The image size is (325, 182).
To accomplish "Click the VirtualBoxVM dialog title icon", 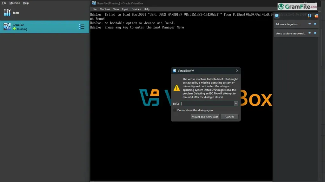I will (x=175, y=70).
